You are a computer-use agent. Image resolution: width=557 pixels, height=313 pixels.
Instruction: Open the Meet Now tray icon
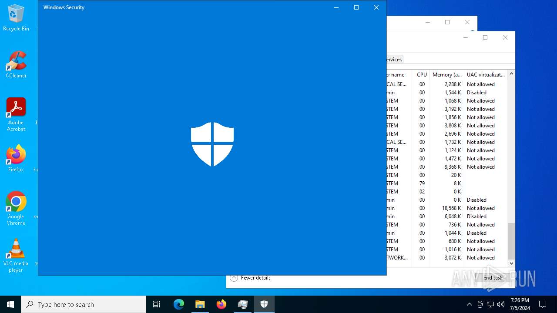pyautogui.click(x=480, y=304)
